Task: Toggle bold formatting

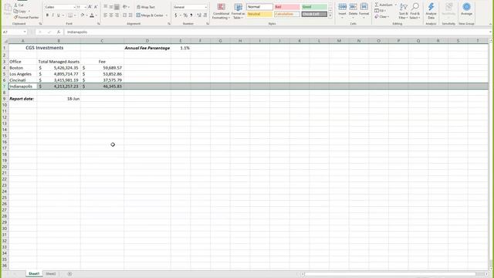Action: click(47, 15)
